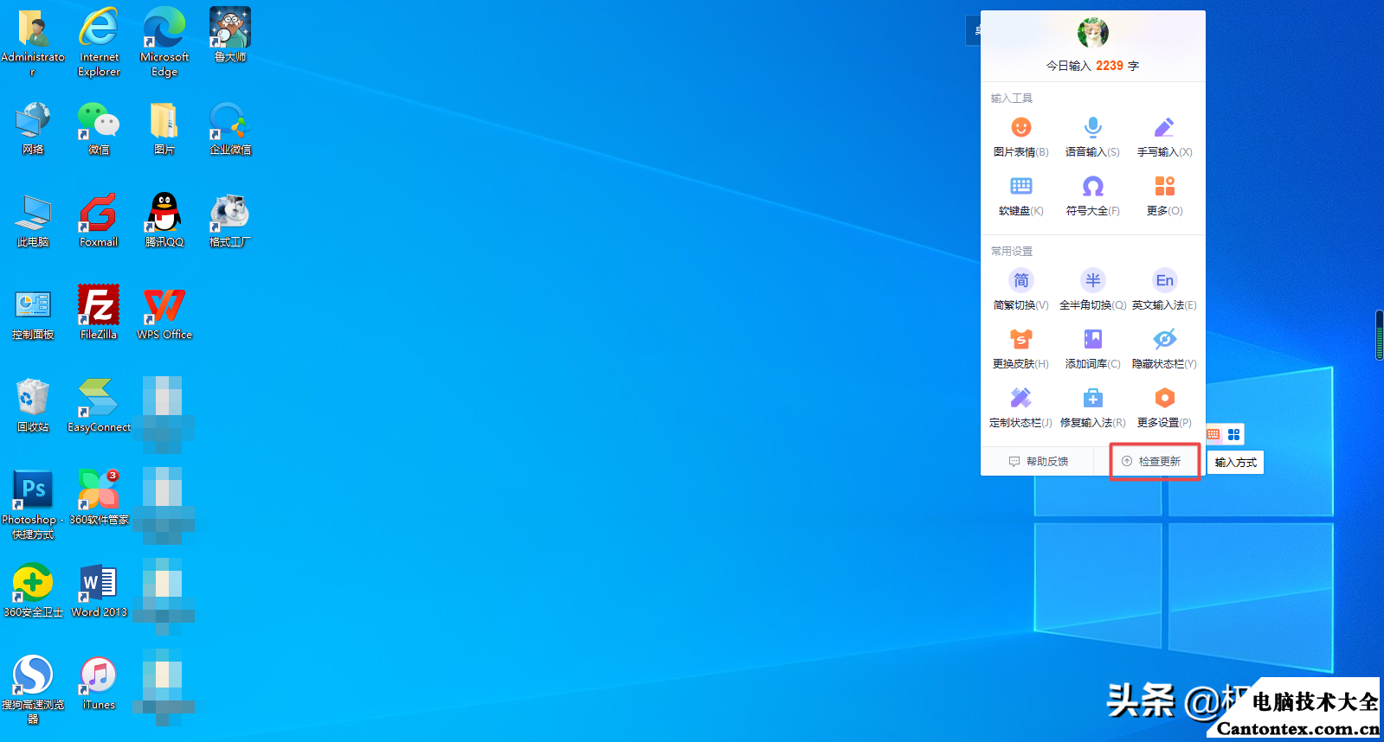
Task: Select the 网络 network icon
Action: click(33, 128)
